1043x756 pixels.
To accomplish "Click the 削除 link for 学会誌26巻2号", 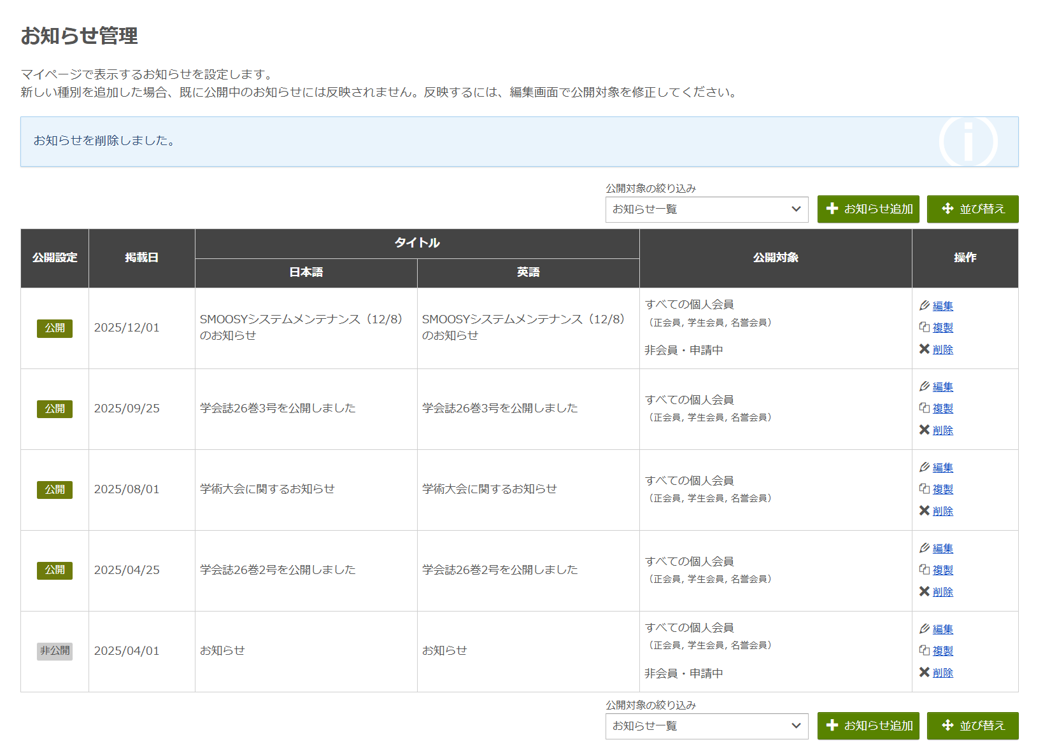I will (942, 591).
